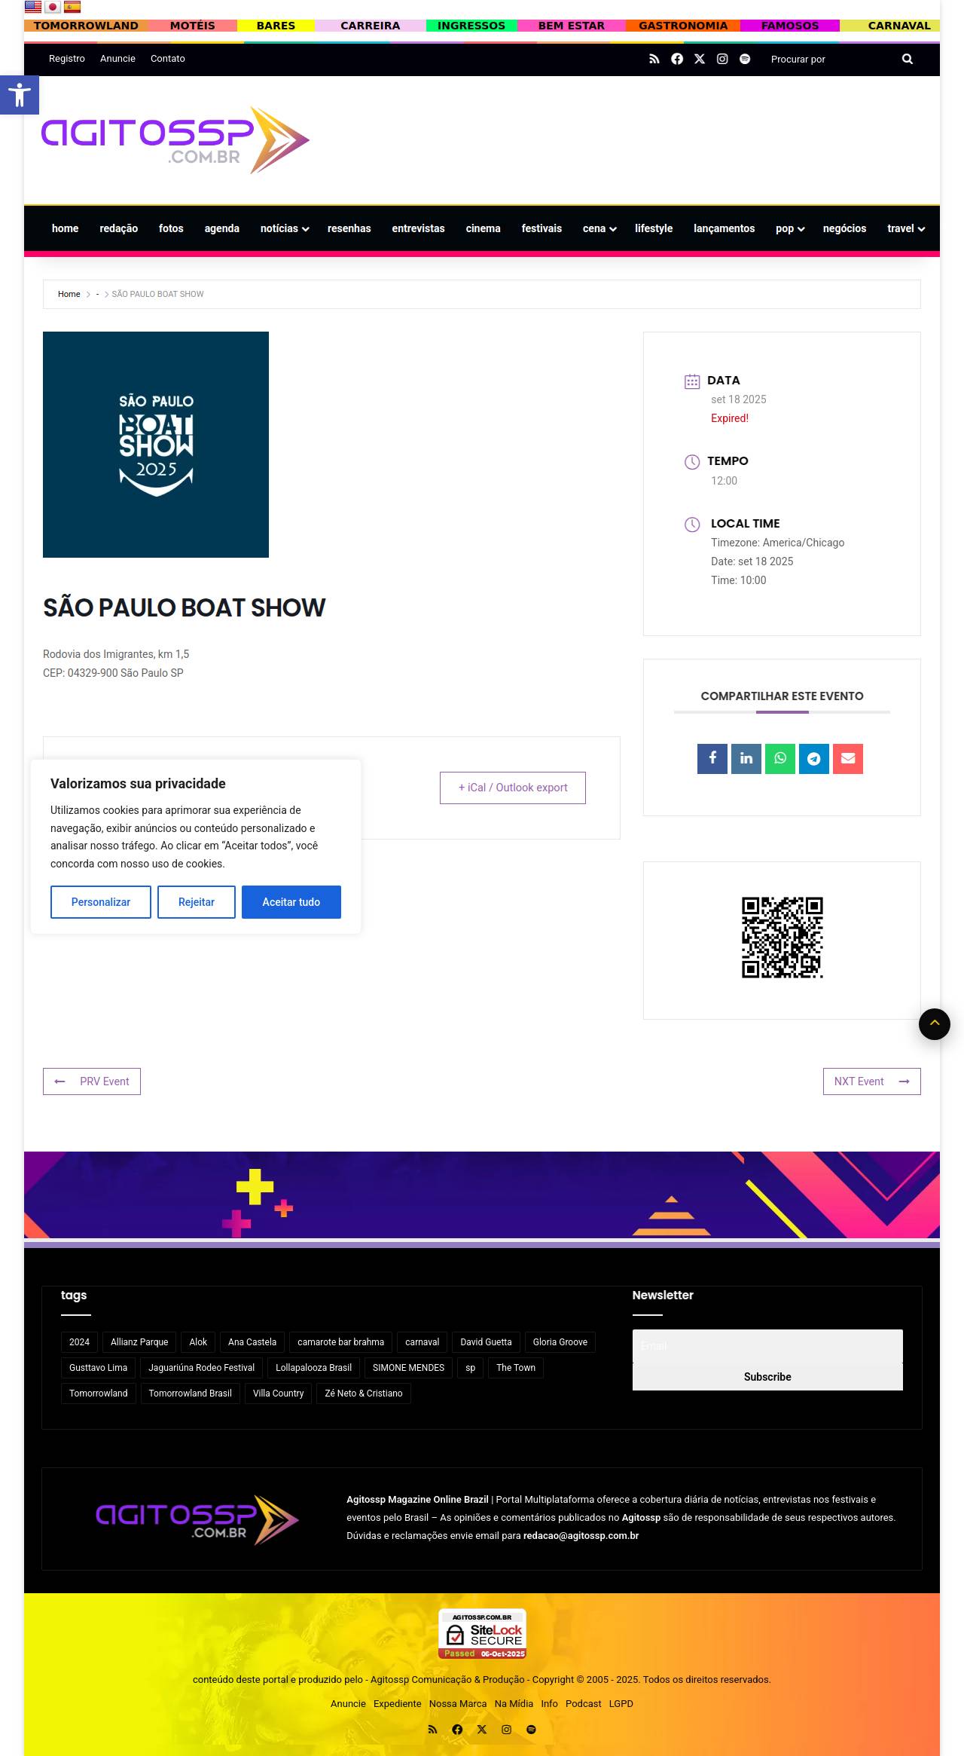Share event by email icon
The height and width of the screenshot is (1756, 964).
[848, 758]
